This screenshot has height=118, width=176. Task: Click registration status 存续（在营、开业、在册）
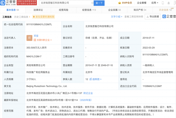99,38
